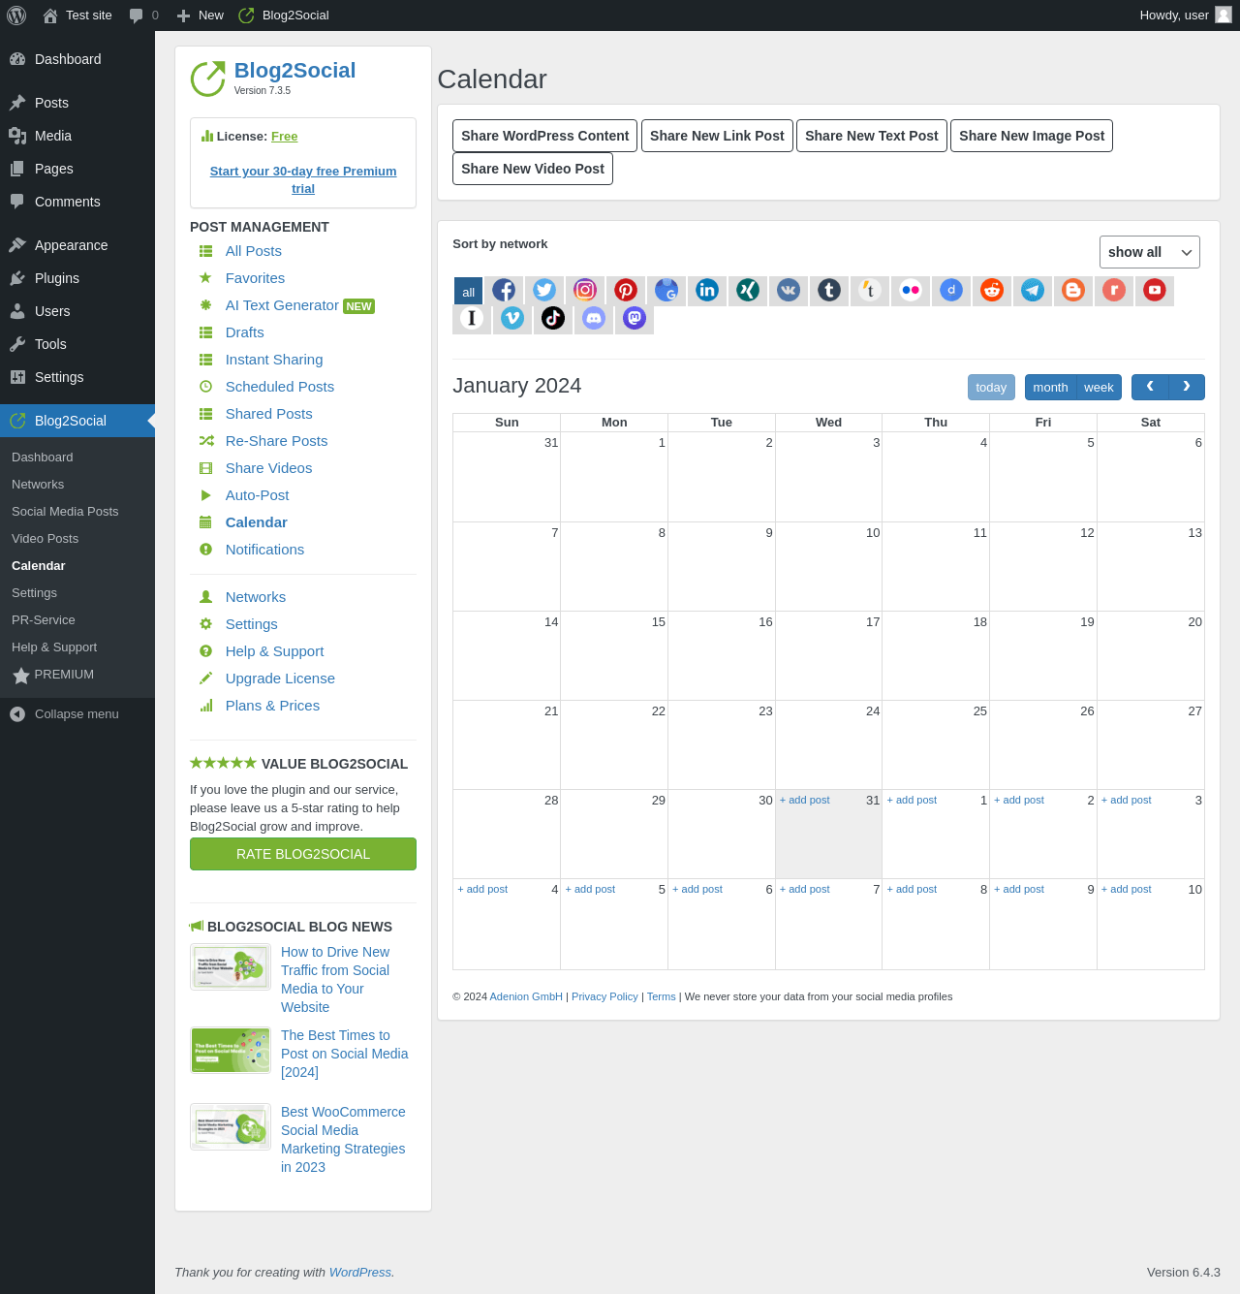
Task: Open Users in the WordPress sidebar
Action: point(77,311)
